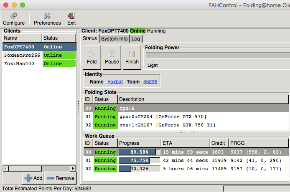Minimize the FAHControl window

tap(14, 5)
